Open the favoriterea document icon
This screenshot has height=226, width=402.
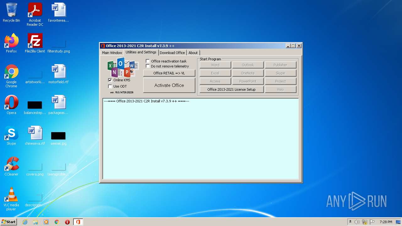58,13
